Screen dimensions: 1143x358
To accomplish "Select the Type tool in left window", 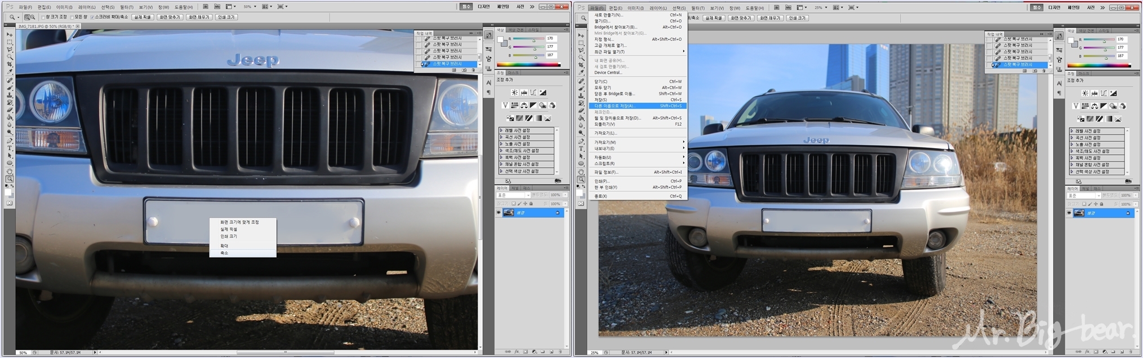I will pos(9,148).
